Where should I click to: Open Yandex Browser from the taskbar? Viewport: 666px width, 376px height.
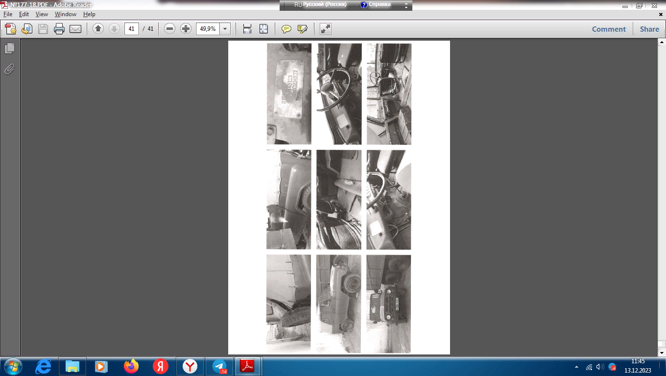coord(190,366)
